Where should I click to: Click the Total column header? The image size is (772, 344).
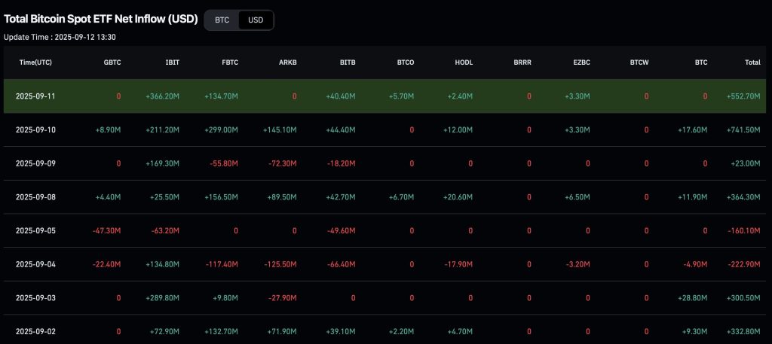point(752,62)
